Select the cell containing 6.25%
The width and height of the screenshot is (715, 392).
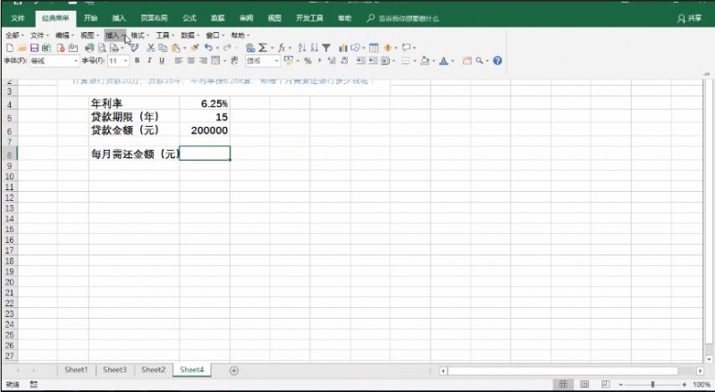[x=205, y=104]
